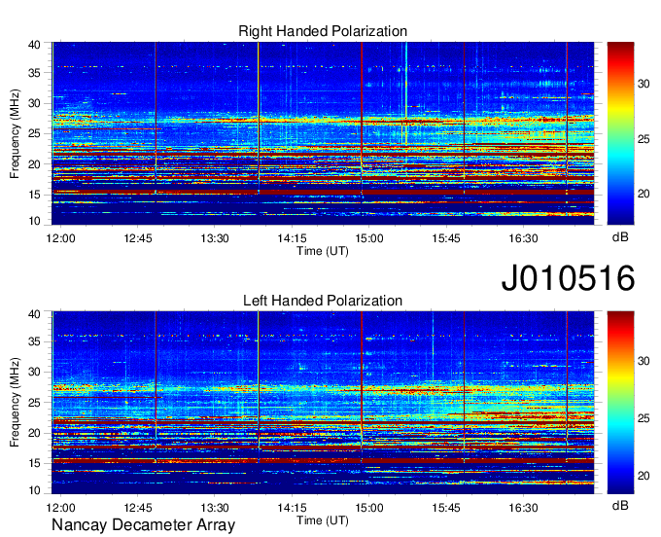661x537 pixels.
Task: Click the "Left Handed Polarization" title
Action: tap(323, 301)
